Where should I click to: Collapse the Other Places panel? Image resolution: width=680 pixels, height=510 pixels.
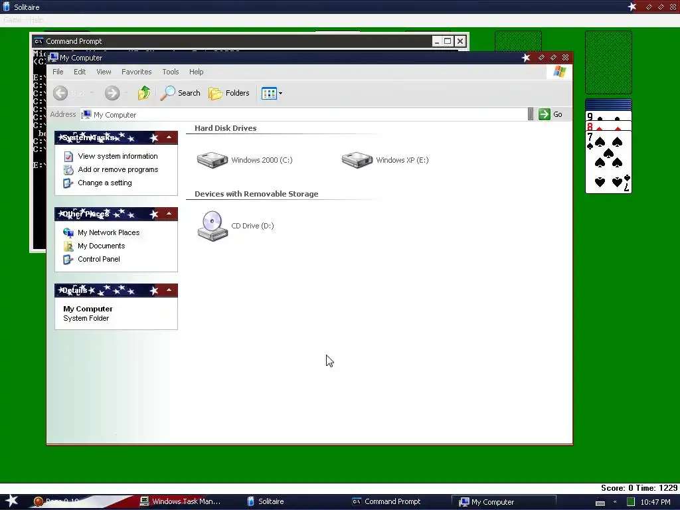(x=169, y=214)
